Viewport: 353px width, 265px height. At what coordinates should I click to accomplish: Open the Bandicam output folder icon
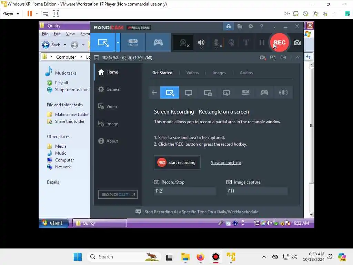tap(240, 27)
